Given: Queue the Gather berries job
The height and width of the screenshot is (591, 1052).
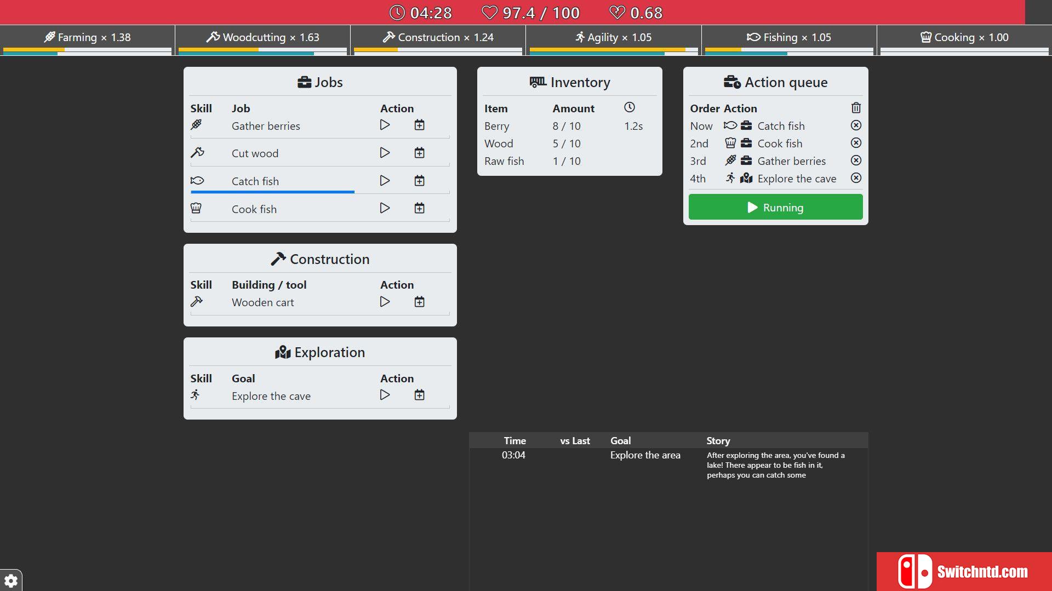Looking at the screenshot, I should 419,125.
